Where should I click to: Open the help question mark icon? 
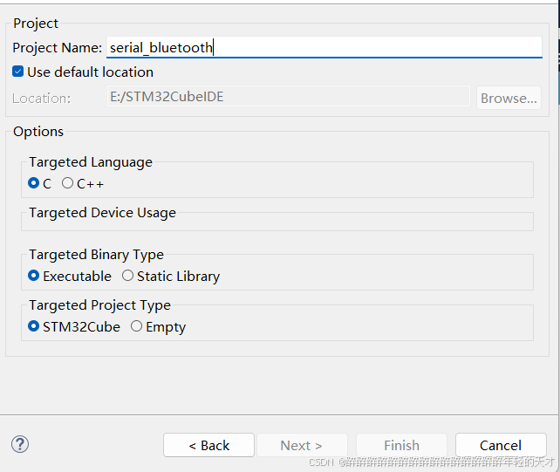(x=20, y=444)
